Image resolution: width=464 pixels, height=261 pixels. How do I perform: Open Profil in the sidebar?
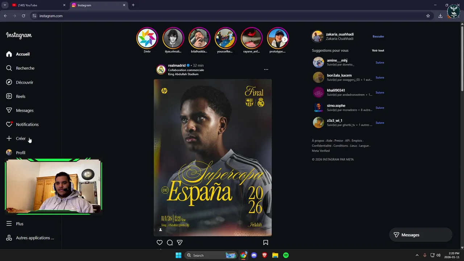(16, 153)
